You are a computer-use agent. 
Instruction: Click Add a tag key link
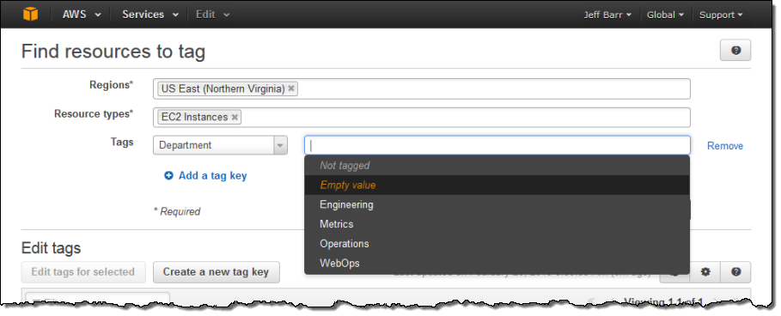(x=213, y=175)
